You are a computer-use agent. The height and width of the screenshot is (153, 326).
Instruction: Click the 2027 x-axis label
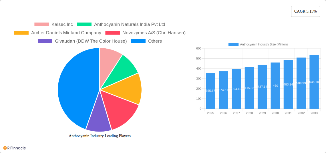pos(236,113)
